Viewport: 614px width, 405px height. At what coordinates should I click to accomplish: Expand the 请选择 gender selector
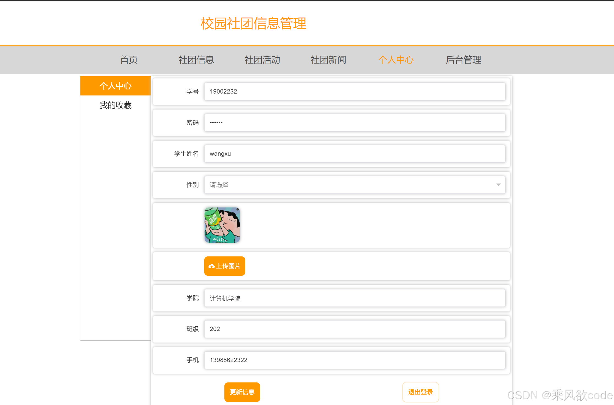pos(355,185)
